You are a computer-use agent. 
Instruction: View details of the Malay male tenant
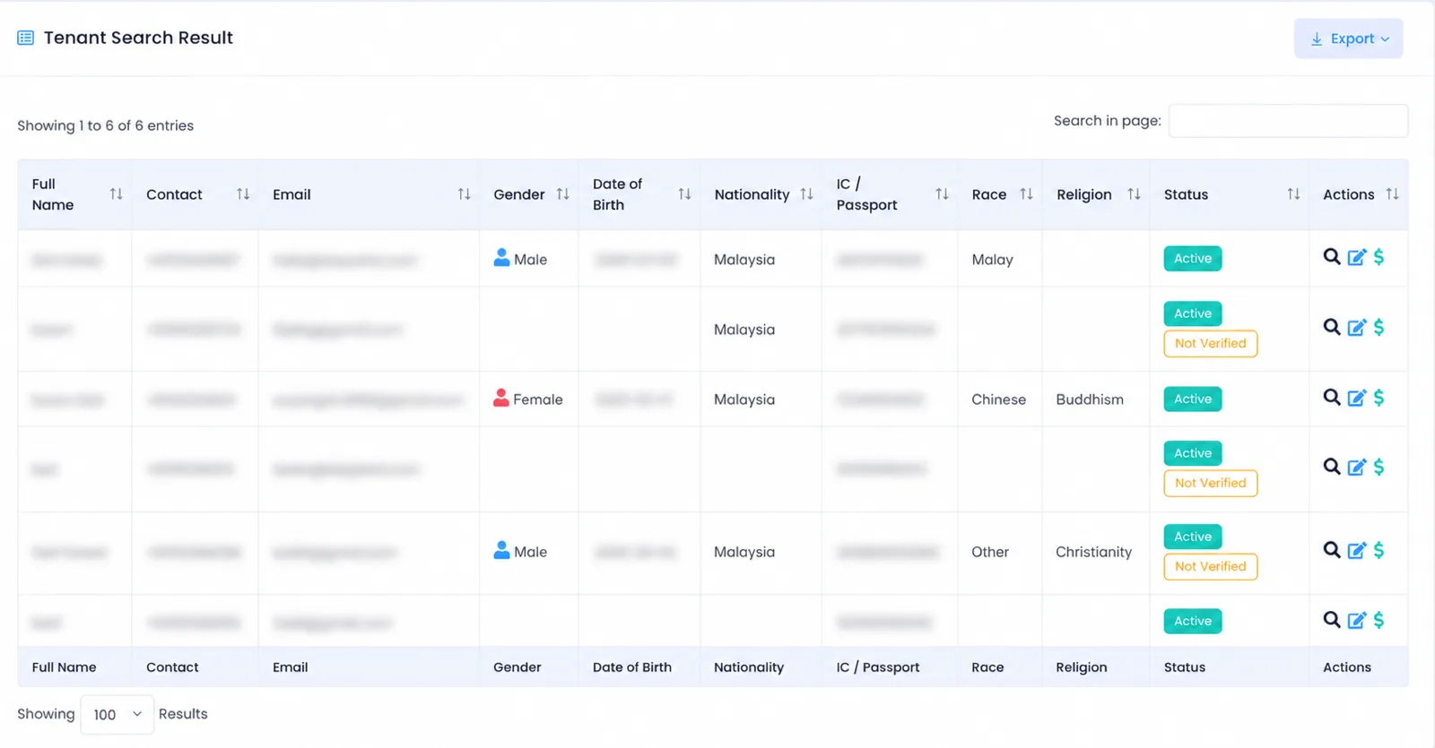(1332, 257)
